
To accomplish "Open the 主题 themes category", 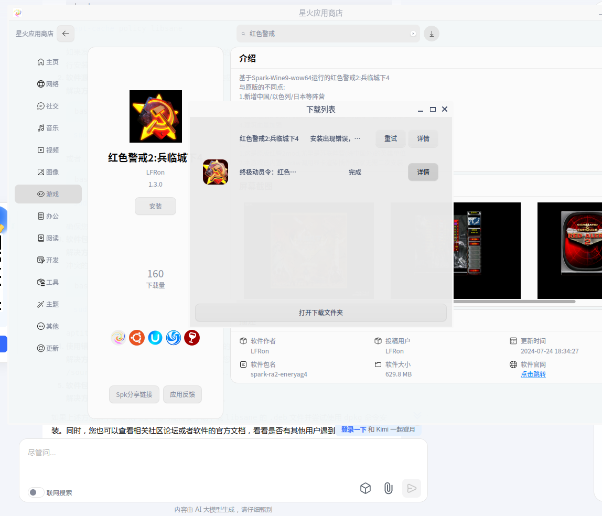I will [48, 304].
